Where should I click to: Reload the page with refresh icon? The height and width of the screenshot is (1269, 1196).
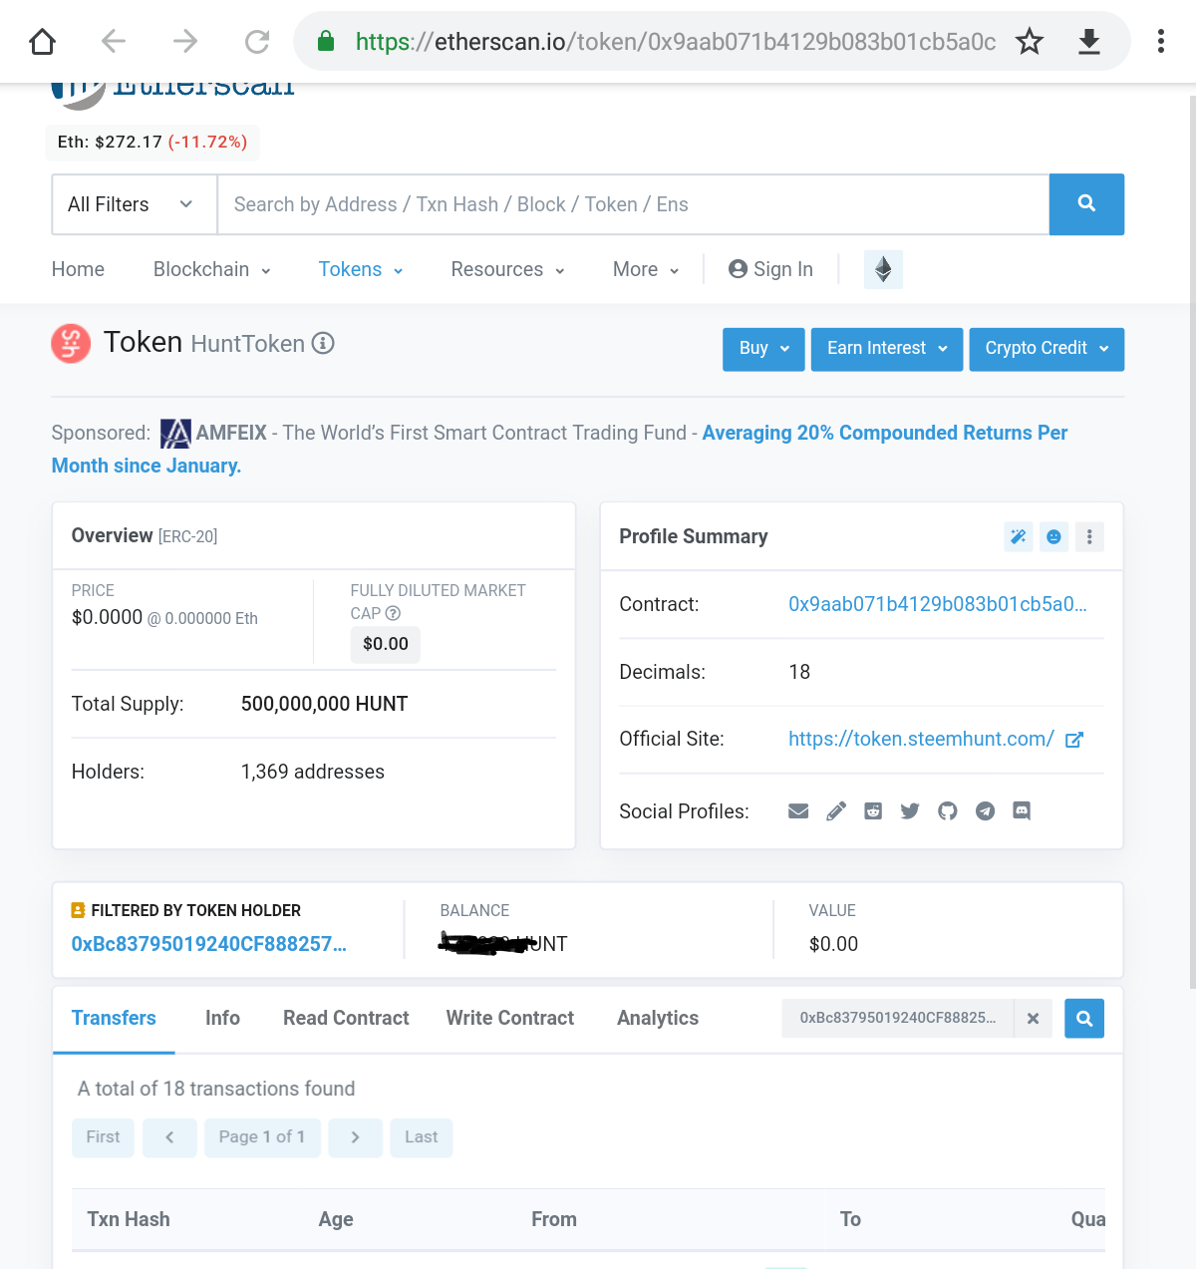tap(257, 41)
